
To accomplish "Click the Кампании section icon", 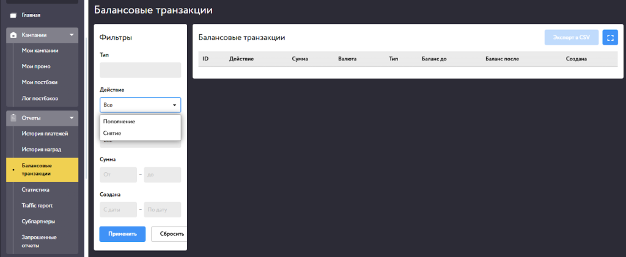I will coord(13,35).
